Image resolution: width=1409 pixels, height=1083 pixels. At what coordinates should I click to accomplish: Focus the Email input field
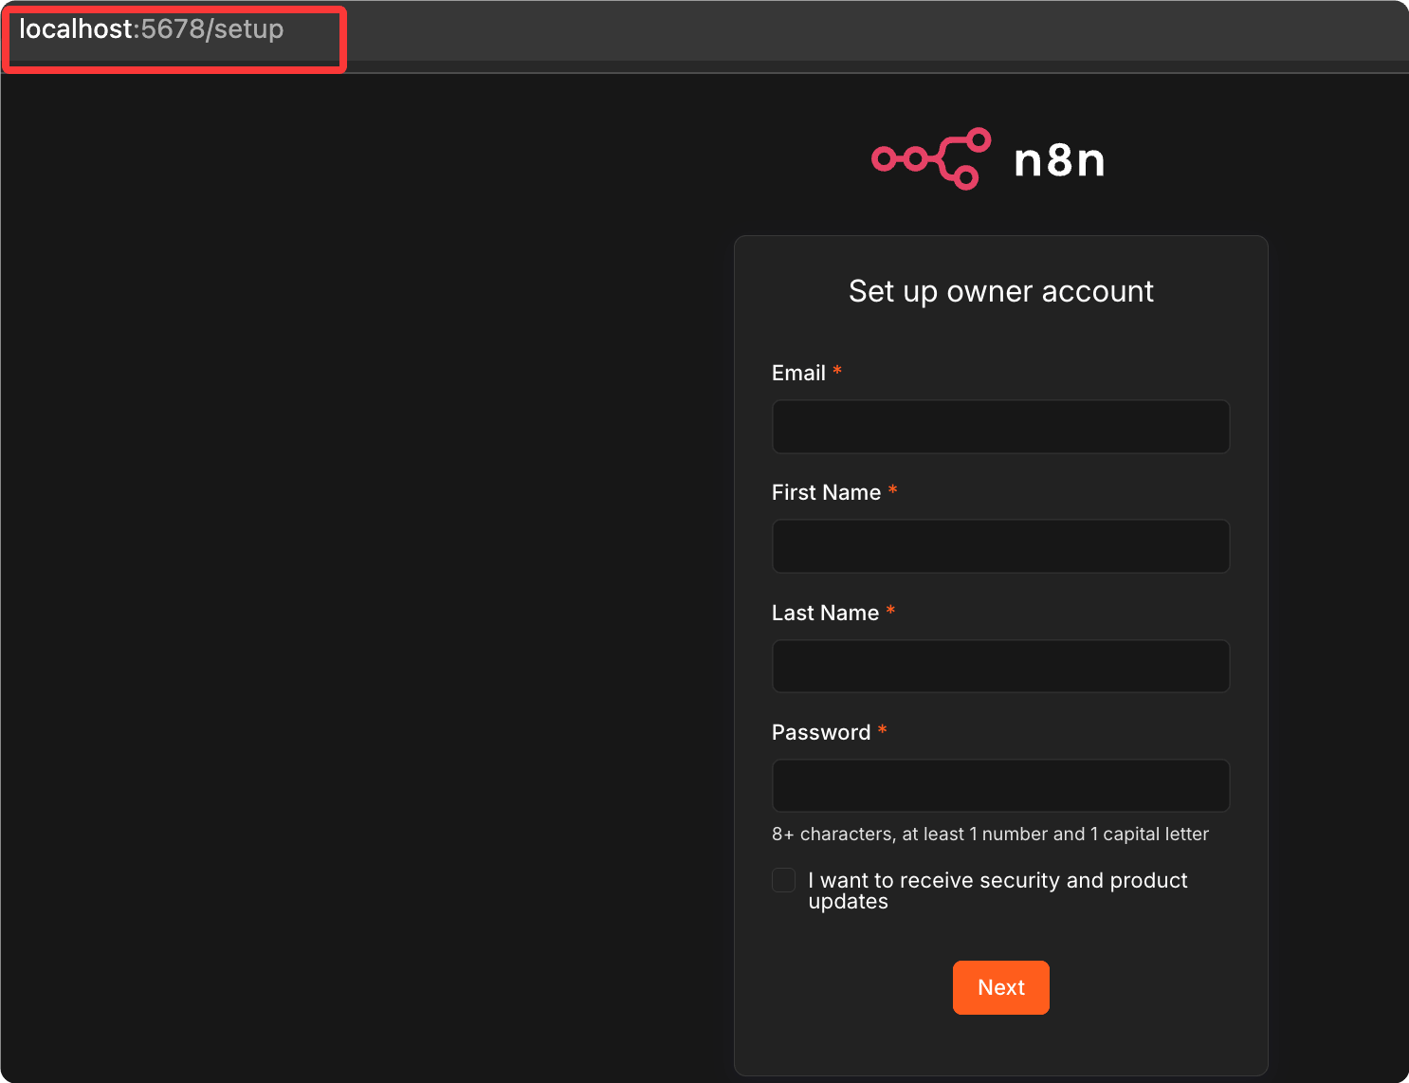pyautogui.click(x=1001, y=427)
